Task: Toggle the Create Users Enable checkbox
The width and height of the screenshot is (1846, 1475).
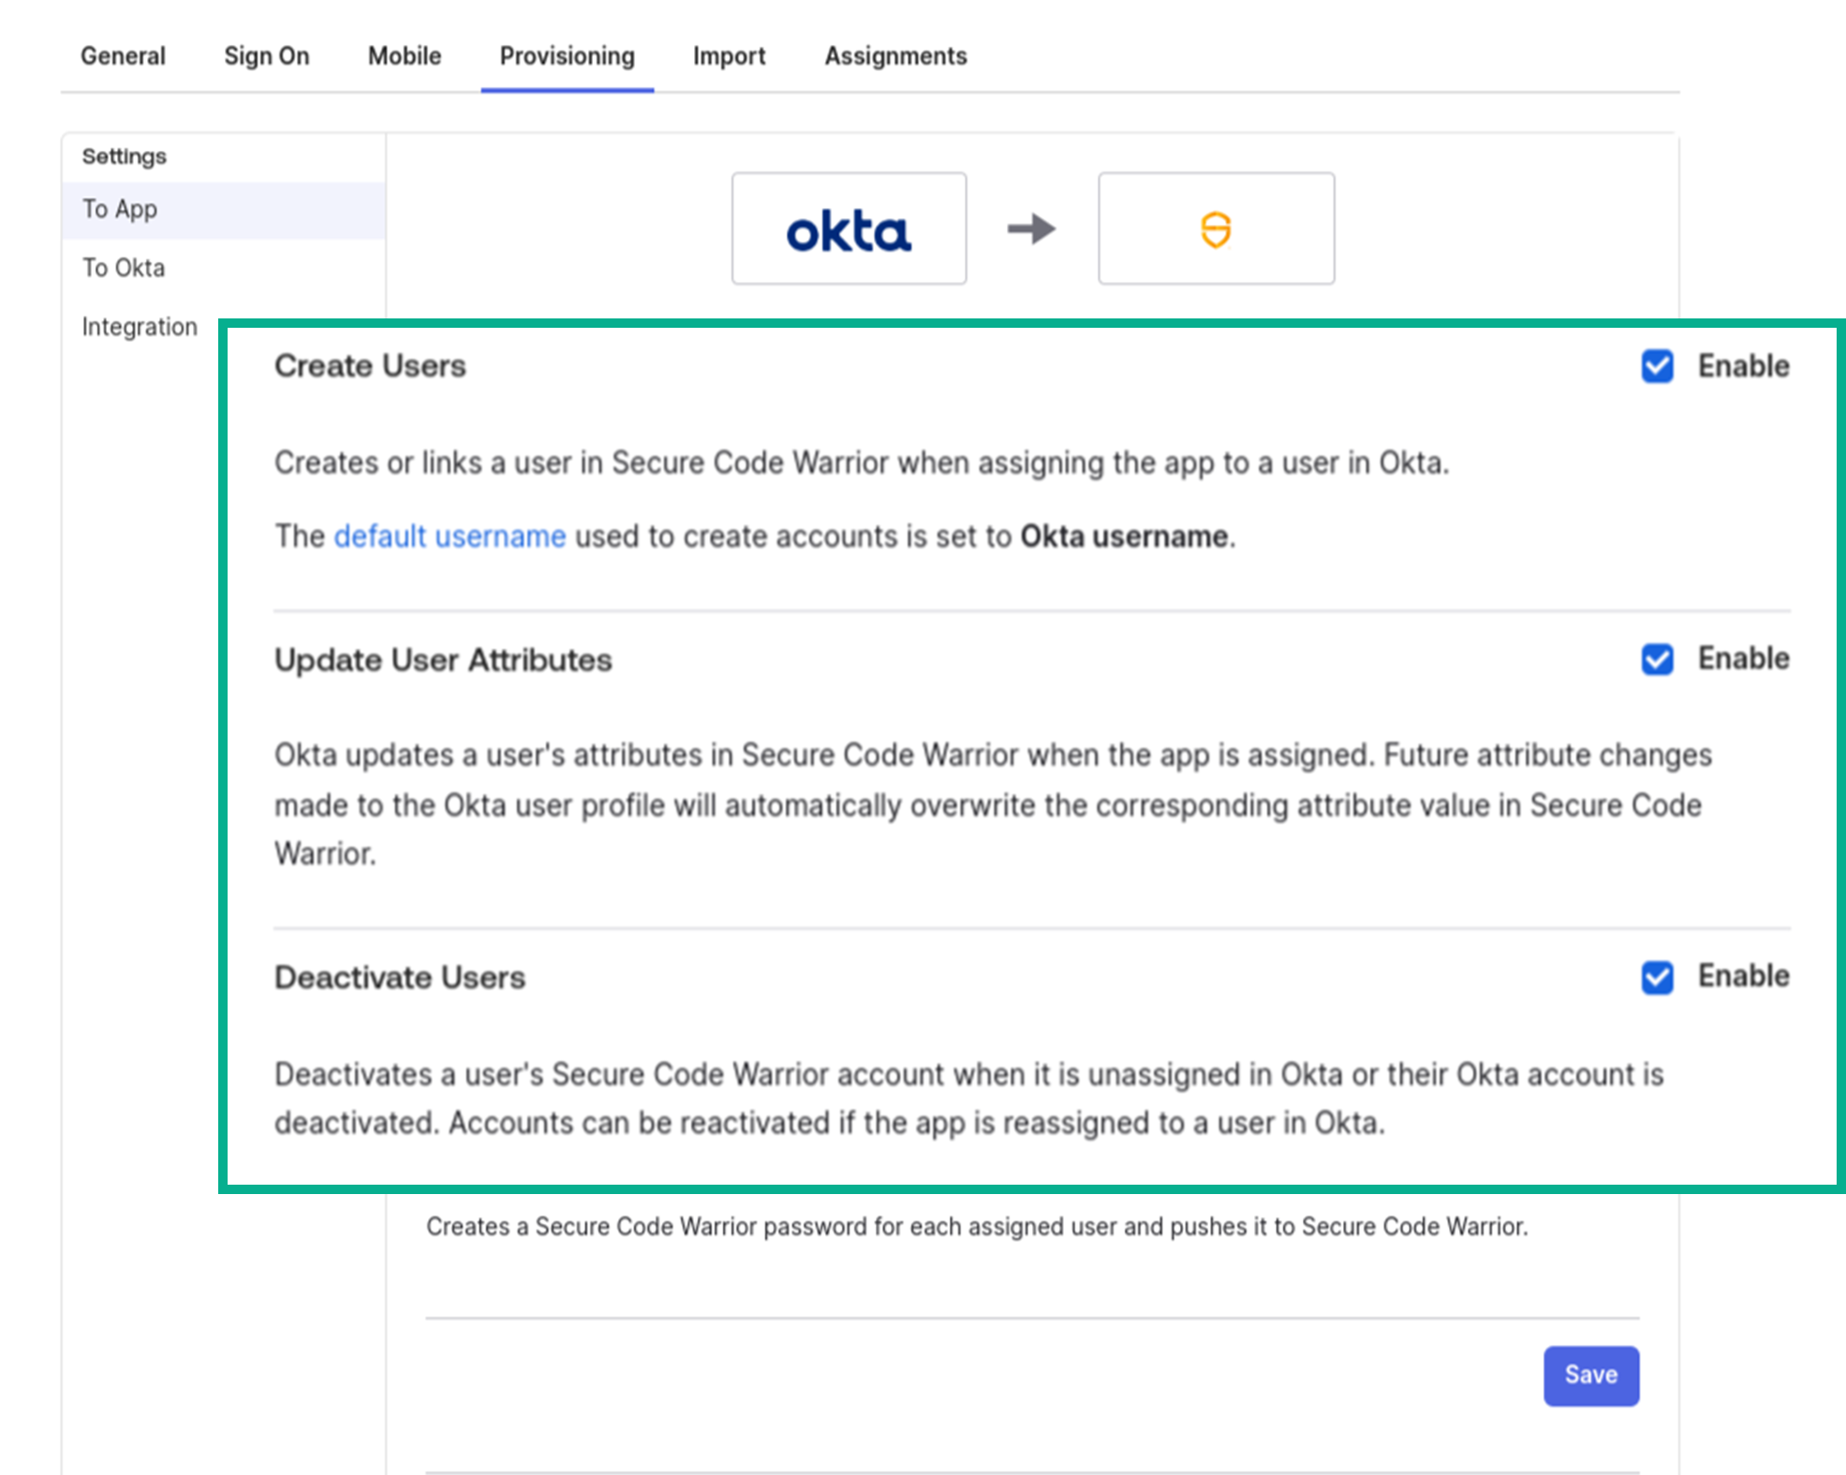Action: click(1657, 366)
